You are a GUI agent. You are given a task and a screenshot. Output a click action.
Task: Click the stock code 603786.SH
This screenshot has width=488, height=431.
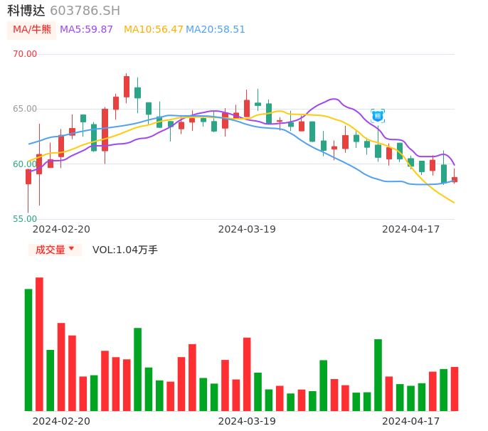85,11
